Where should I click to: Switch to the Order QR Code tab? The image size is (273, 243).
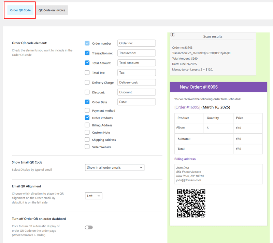[x=20, y=10]
